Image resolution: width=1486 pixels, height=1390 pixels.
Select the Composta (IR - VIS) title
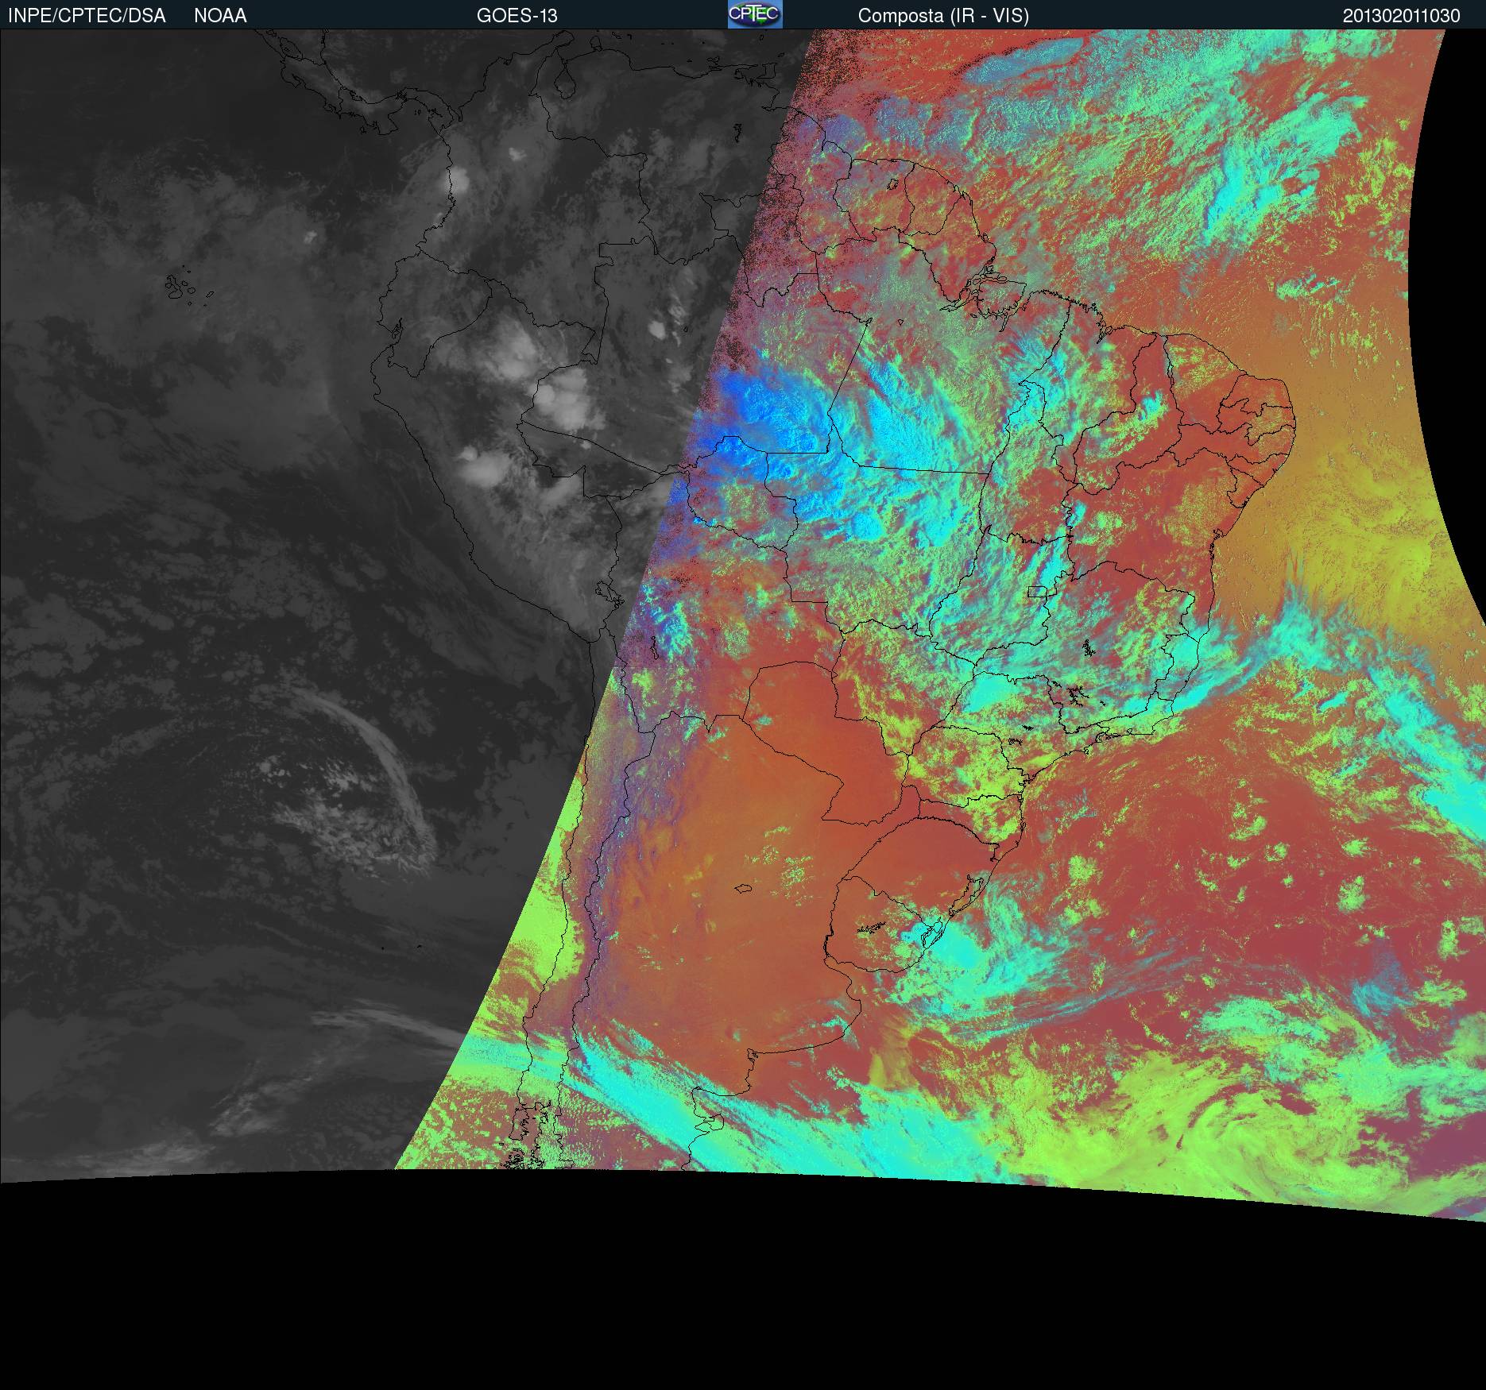943,16
